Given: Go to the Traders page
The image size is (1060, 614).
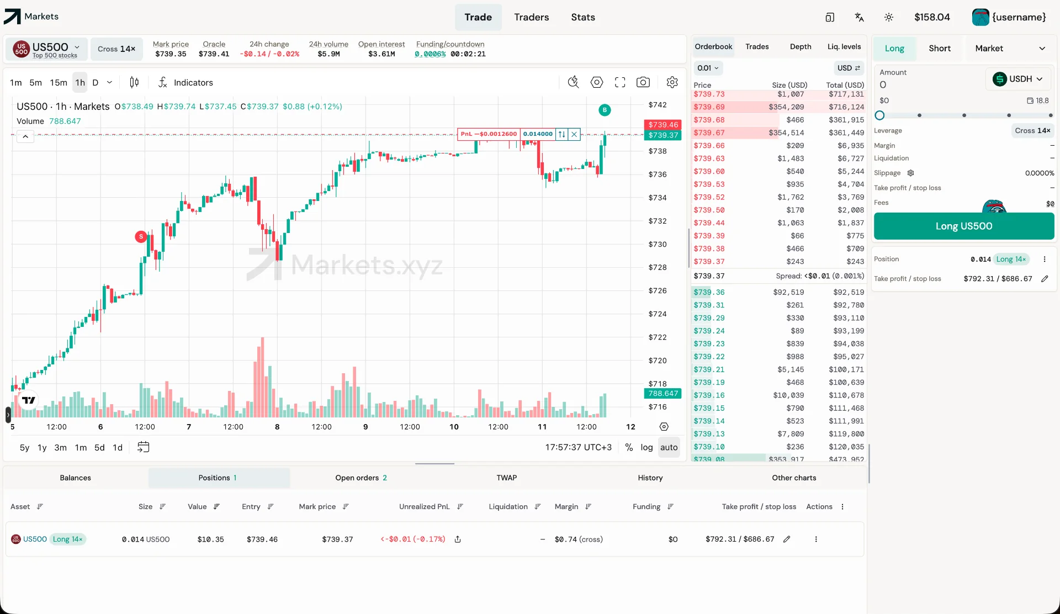Looking at the screenshot, I should tap(531, 17).
